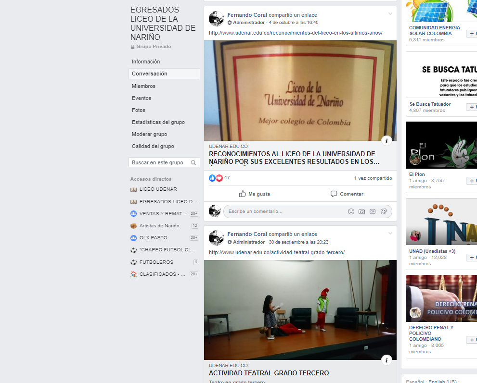Join UNAD (Unadistas <3) group
477x383 pixels.
472,258
